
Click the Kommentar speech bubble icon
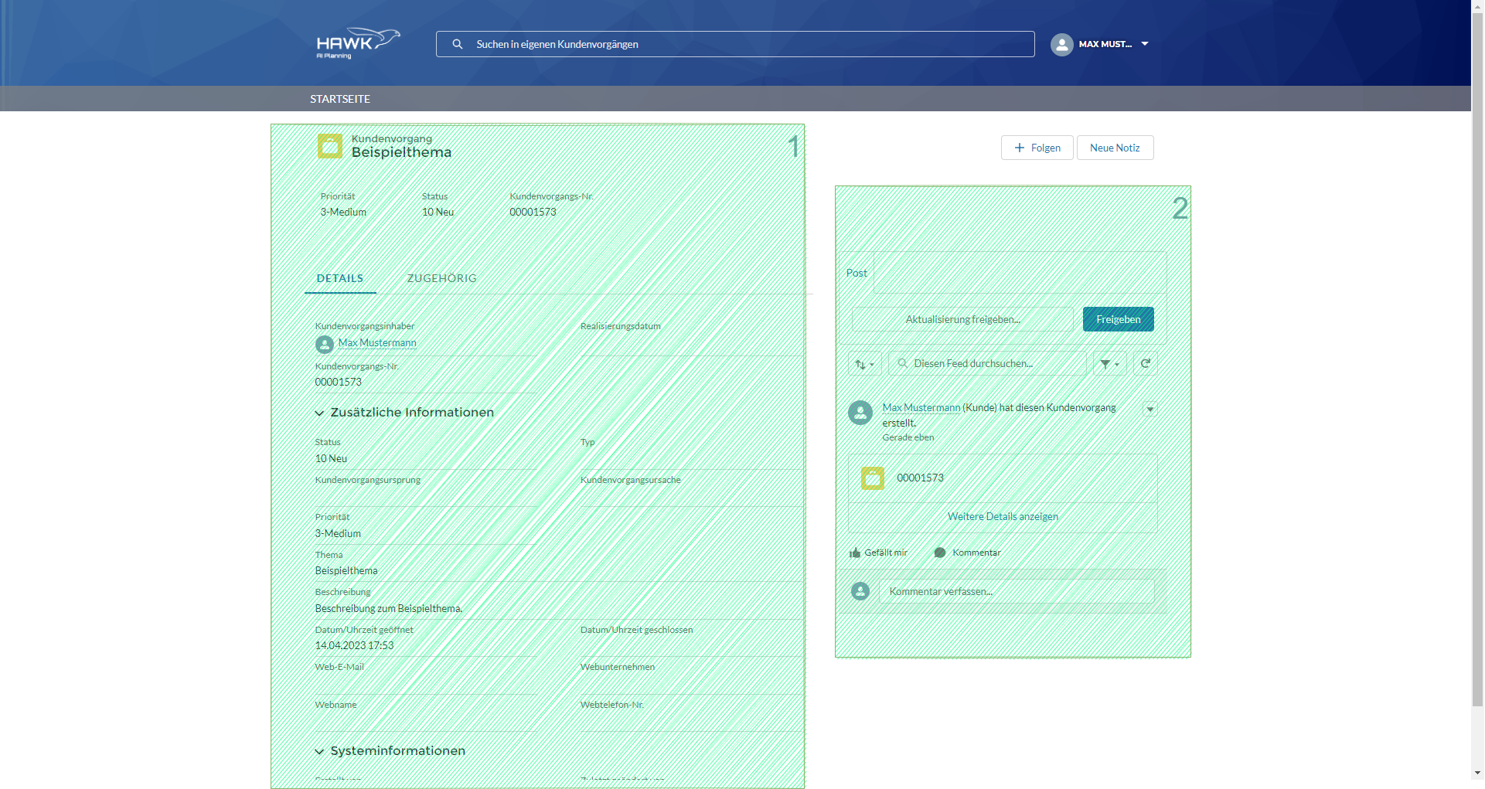(x=940, y=553)
